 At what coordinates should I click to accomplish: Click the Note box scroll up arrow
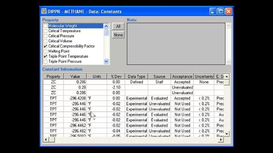point(229,26)
